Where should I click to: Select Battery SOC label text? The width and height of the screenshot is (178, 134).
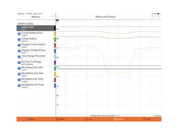[27, 27]
